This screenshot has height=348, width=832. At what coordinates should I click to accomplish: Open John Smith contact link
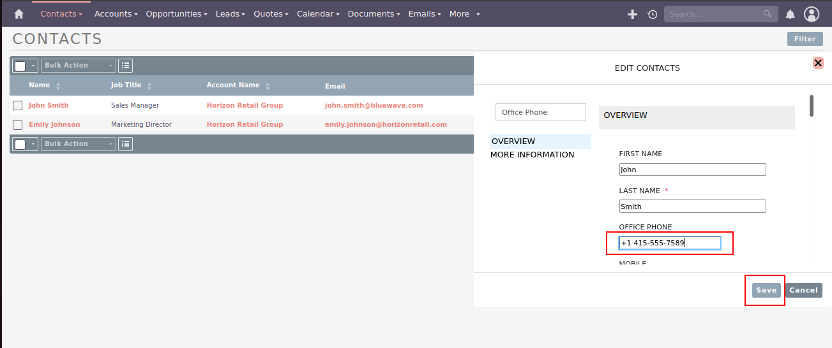pos(49,105)
